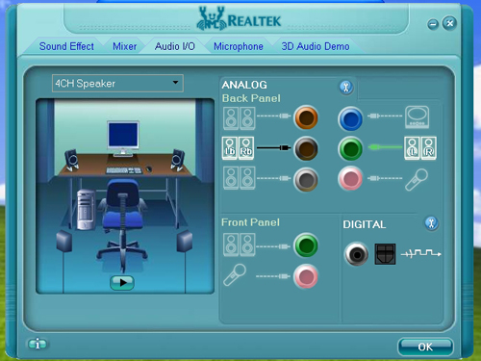Click the front panel pink microphone jack

point(306,276)
